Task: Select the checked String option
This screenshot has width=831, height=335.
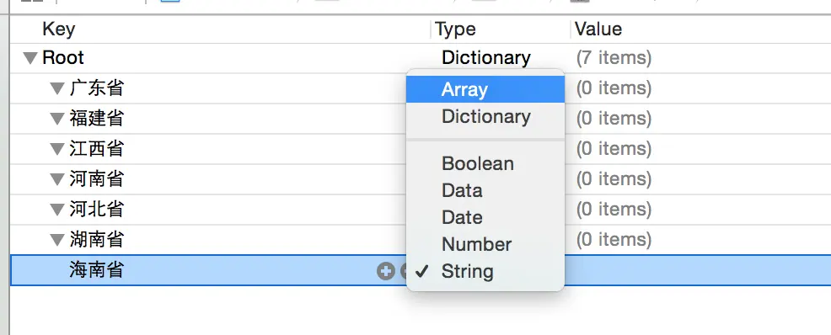Action: tap(485, 272)
